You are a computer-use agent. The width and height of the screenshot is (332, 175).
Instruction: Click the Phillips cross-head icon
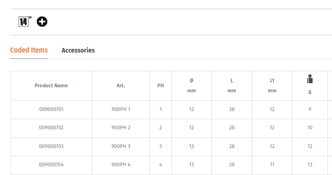42,21
